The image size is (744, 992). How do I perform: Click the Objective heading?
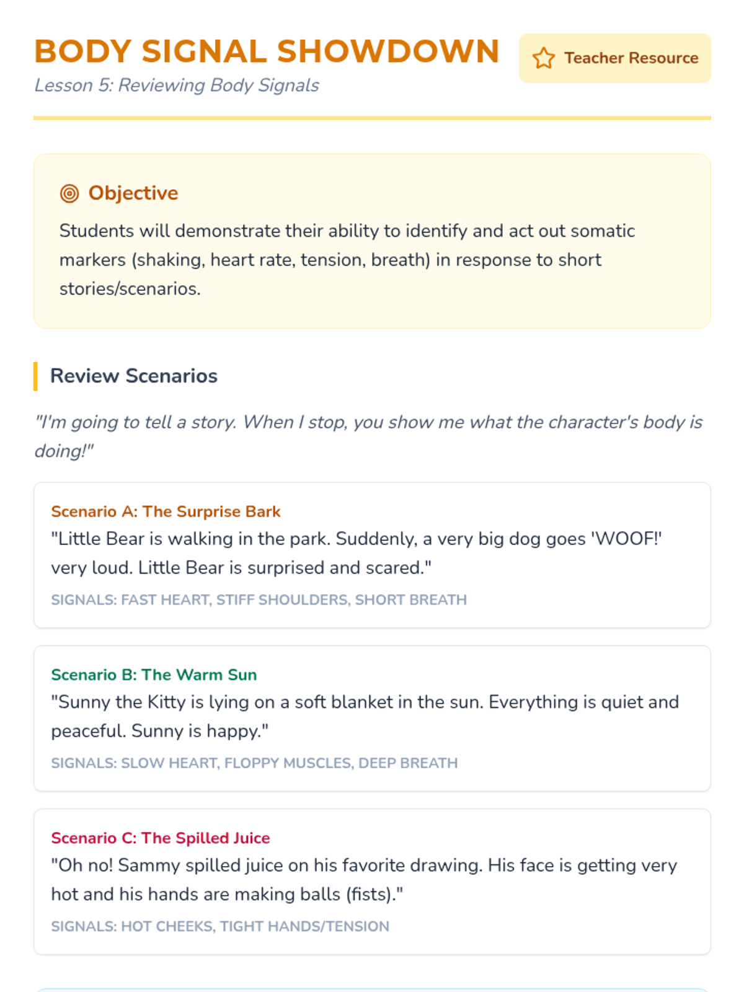coord(133,193)
